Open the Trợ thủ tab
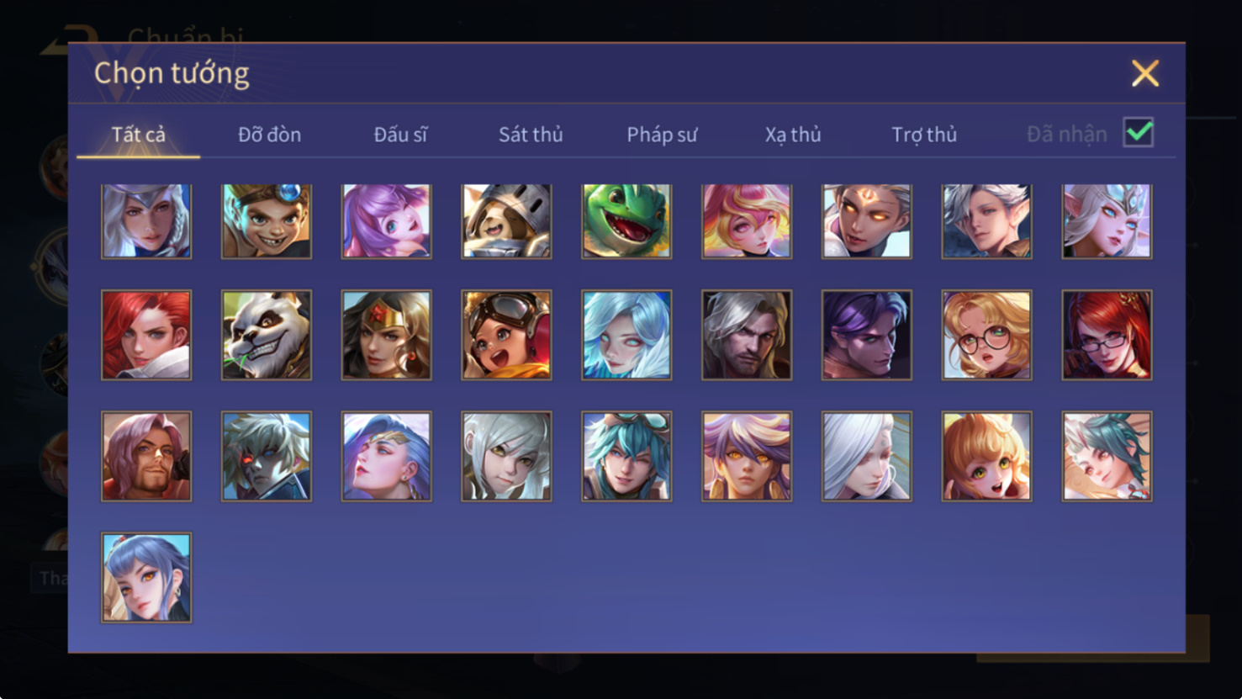This screenshot has height=699, width=1242. (924, 135)
